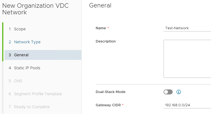
Task: Focus the Description text area
Action: (187, 59)
